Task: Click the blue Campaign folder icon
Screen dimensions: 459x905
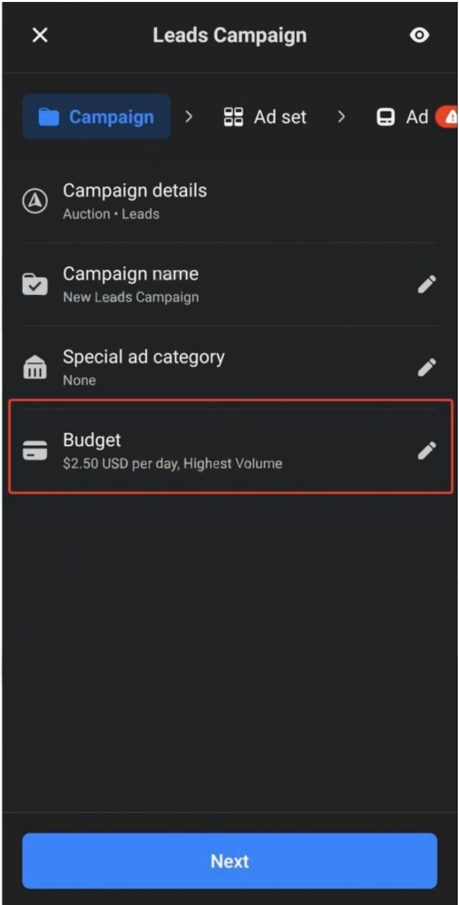Action: 48,117
